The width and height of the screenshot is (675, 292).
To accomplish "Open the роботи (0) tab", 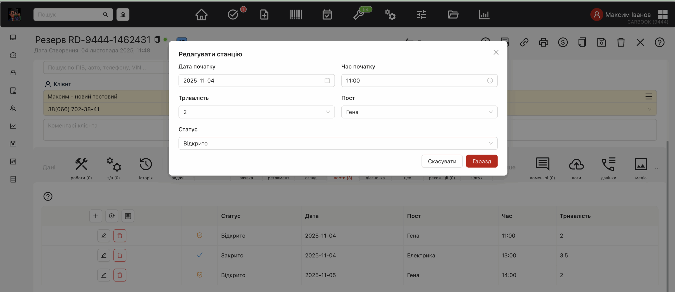I will 81,168.
